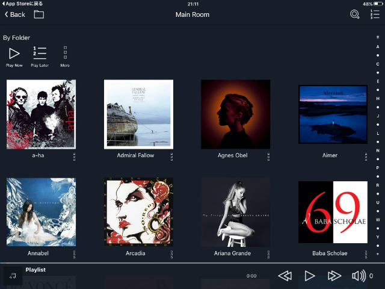Jump to letter A in index
Viewport: 385px width, 289px height.
pos(378,47)
